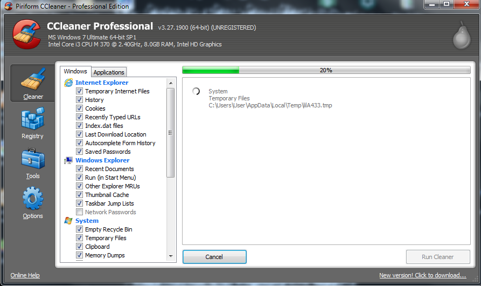
Task: Uncheck Taskbar Jump Lists
Action: [x=80, y=203]
